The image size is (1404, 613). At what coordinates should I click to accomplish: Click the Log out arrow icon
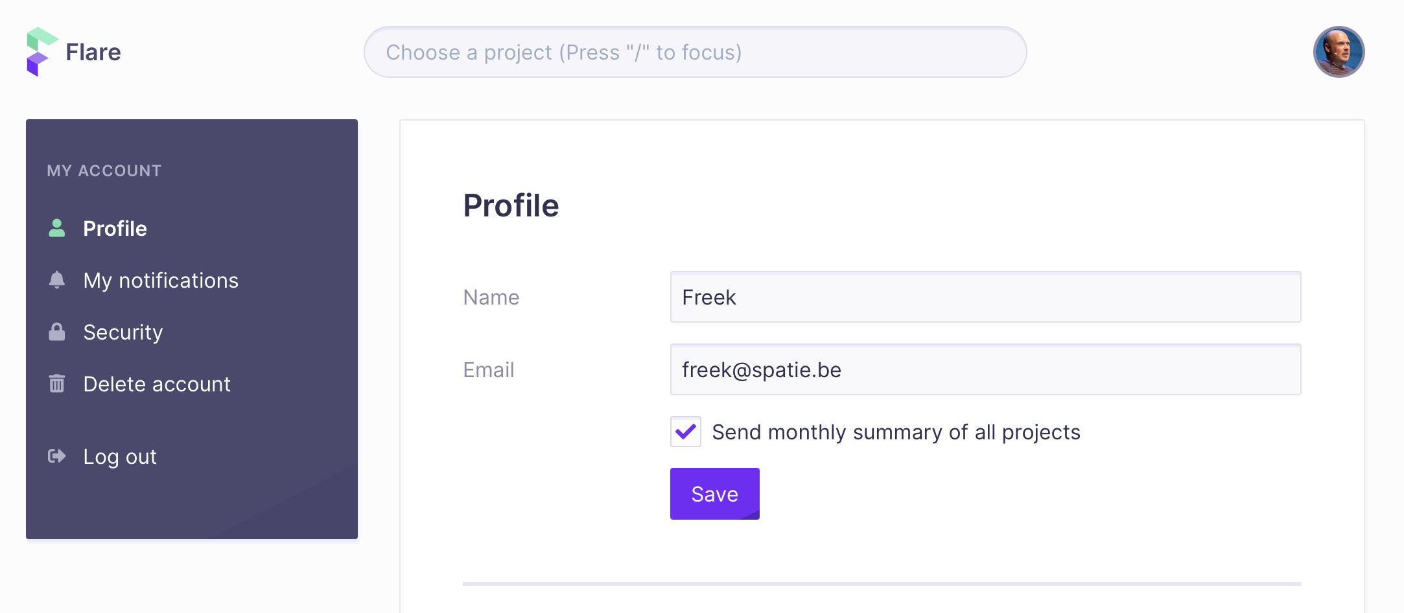57,456
